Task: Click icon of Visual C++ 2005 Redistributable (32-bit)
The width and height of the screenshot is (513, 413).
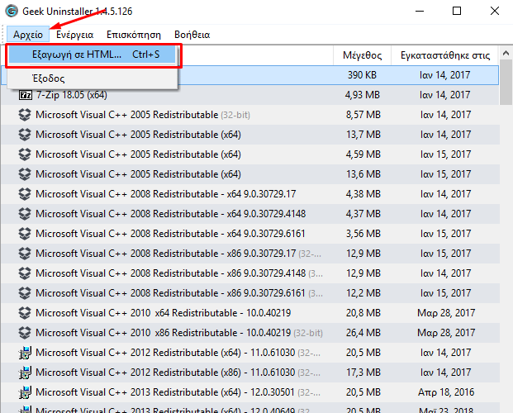Action: [x=25, y=115]
